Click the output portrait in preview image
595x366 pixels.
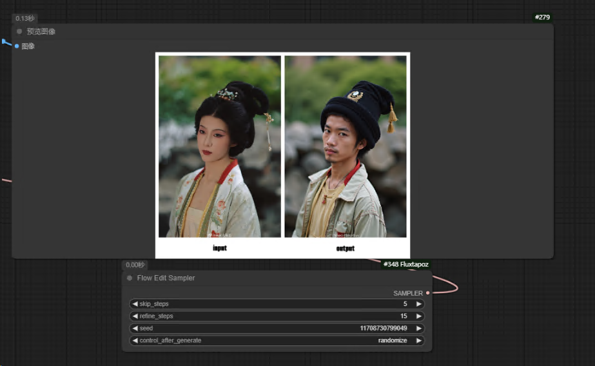[345, 146]
